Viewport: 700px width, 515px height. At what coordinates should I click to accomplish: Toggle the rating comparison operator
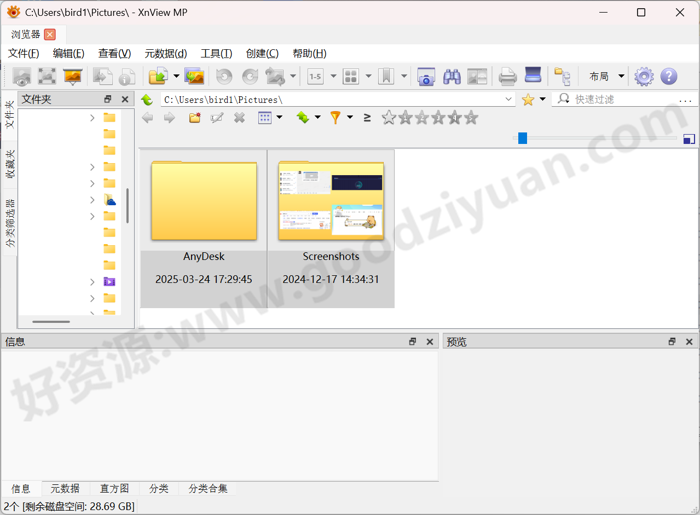(367, 117)
